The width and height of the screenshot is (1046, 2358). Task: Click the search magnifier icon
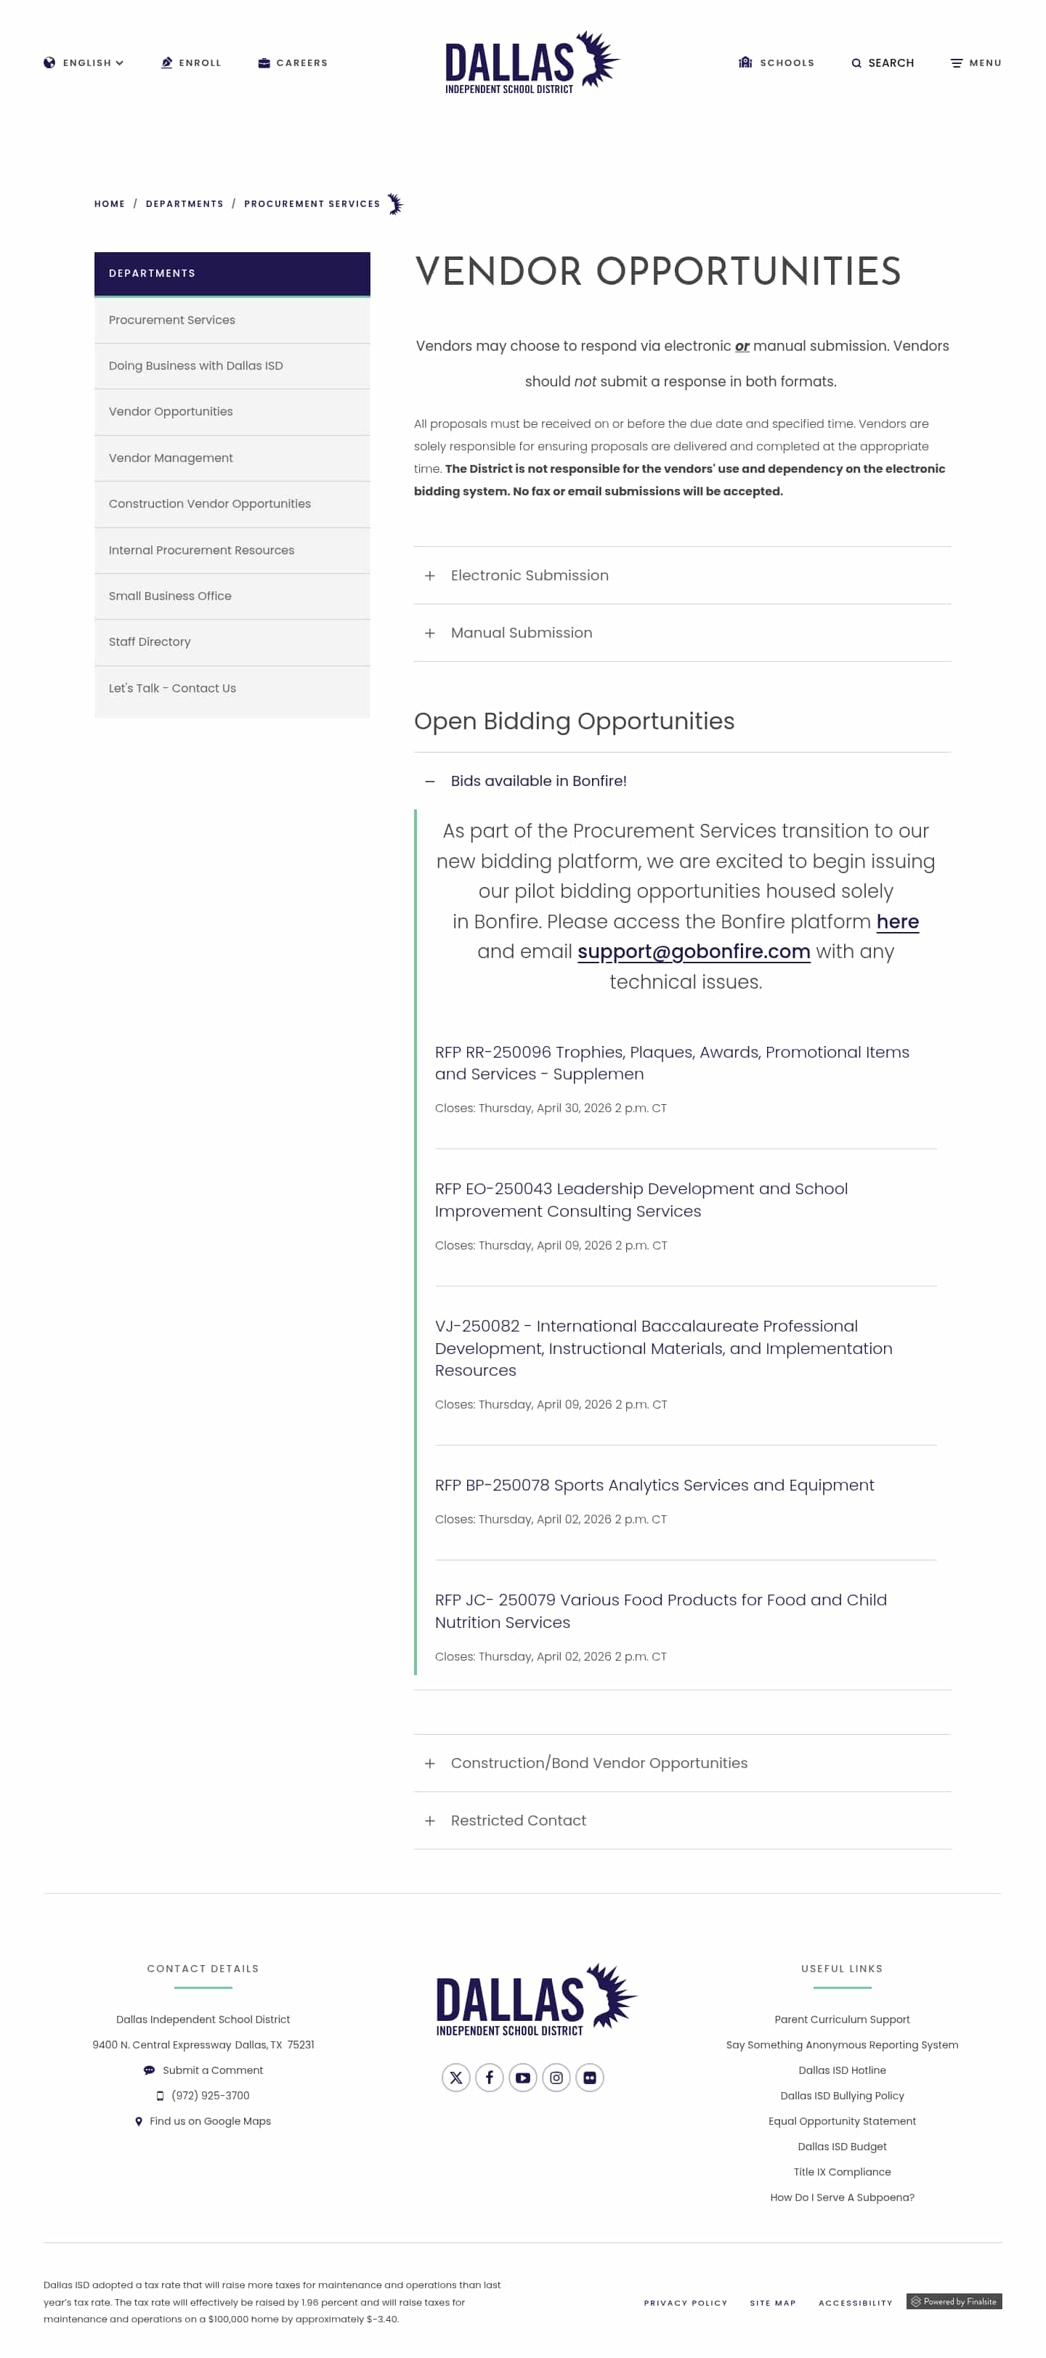click(856, 63)
